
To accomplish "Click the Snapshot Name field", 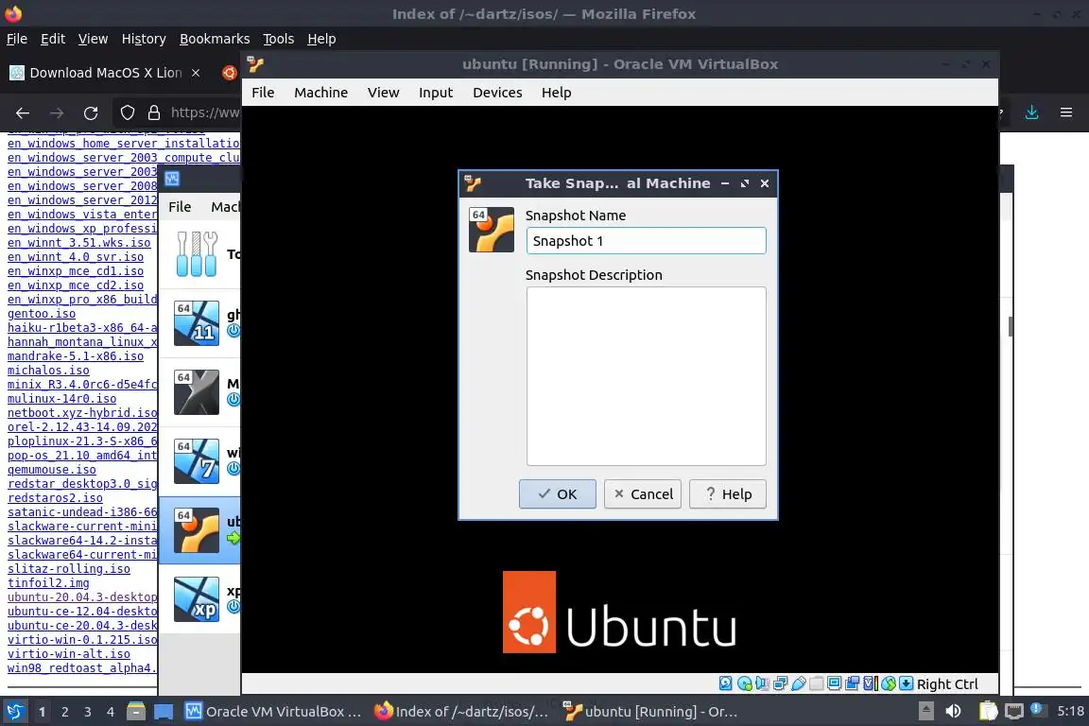I will pyautogui.click(x=646, y=241).
